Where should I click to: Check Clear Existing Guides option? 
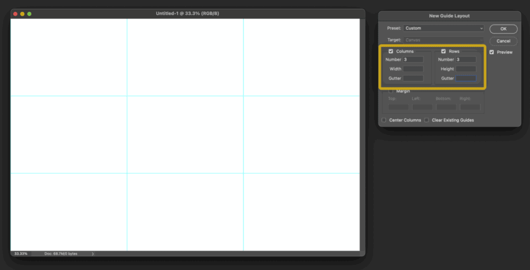pos(426,120)
